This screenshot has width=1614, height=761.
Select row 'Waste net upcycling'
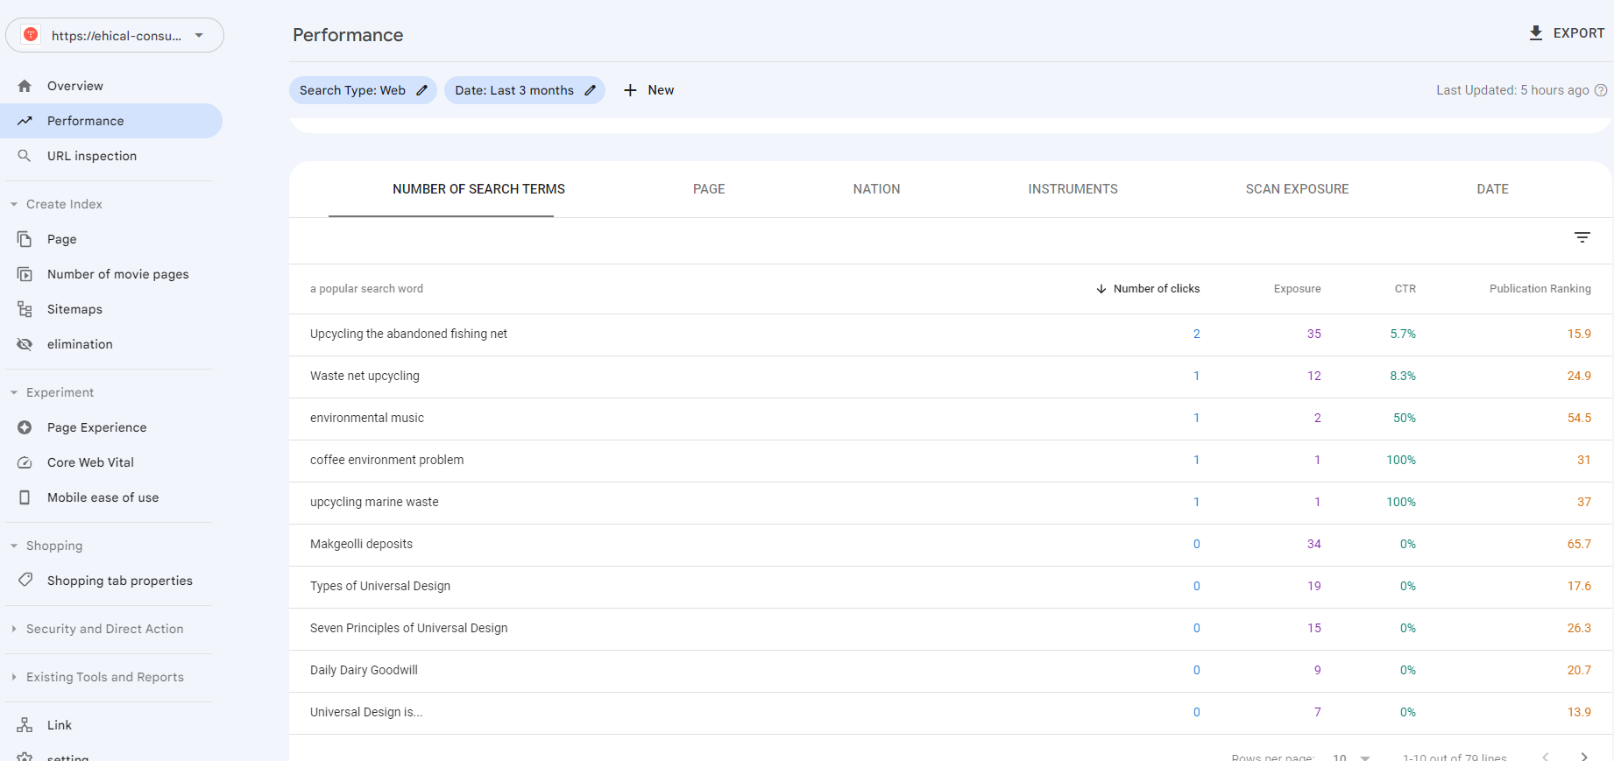(951, 377)
